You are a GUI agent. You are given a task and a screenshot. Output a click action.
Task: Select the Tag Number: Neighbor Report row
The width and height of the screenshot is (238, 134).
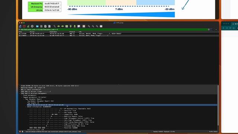pos(41,101)
